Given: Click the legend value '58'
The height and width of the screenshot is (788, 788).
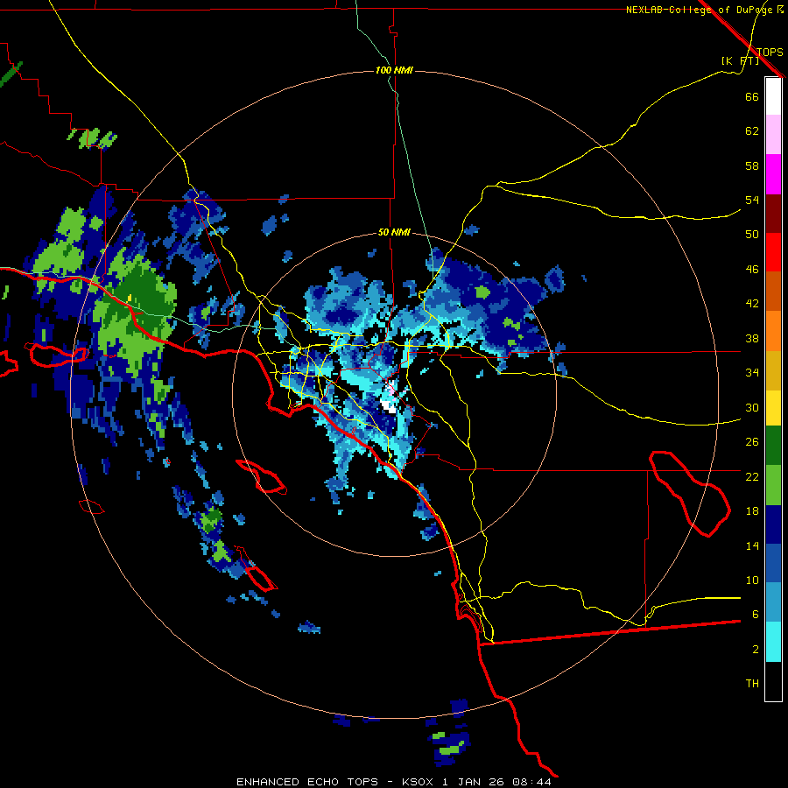Looking at the screenshot, I should 752,165.
